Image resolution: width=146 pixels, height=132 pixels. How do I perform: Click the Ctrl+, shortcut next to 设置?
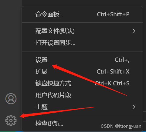coord(122,60)
